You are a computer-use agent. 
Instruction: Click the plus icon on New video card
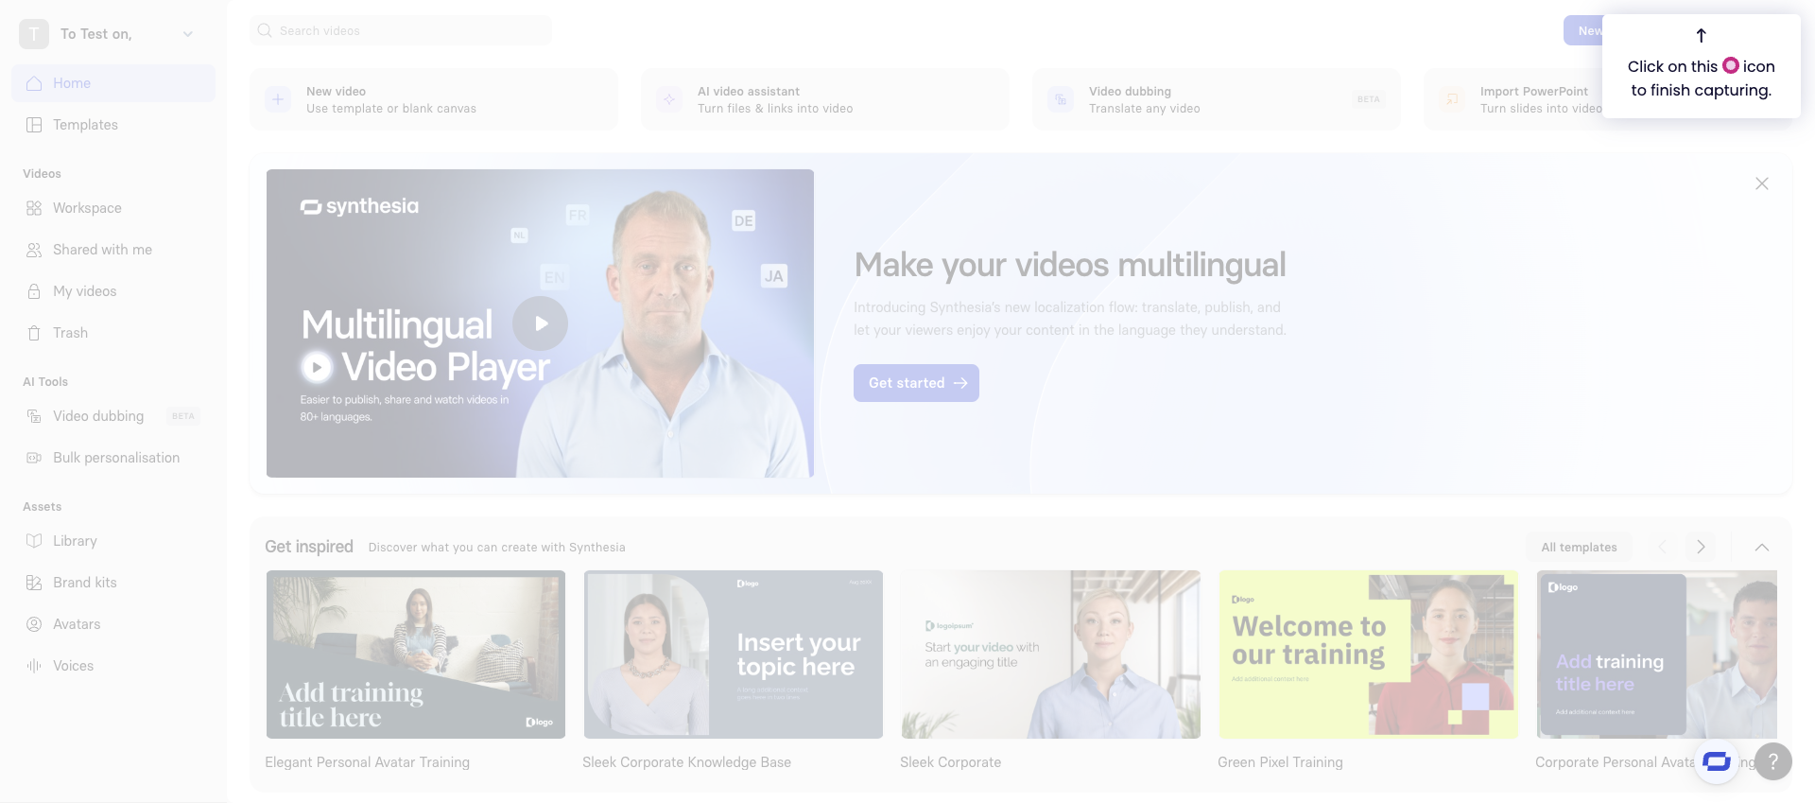278,99
